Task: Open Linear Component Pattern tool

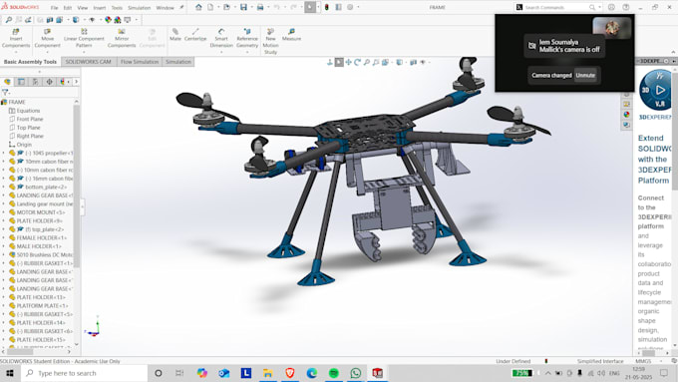Action: coord(84,38)
